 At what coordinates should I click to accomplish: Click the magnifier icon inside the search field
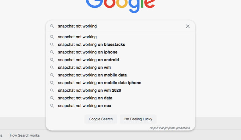tap(52, 26)
